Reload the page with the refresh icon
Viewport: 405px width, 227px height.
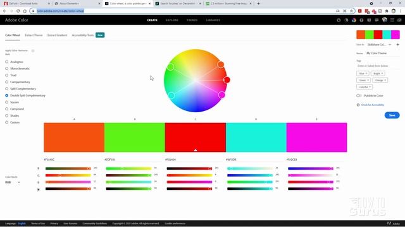click(x=18, y=11)
